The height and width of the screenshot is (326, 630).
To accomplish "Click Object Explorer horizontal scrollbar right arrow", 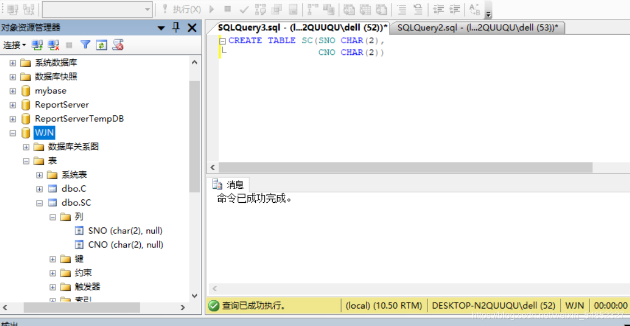I will (x=183, y=308).
